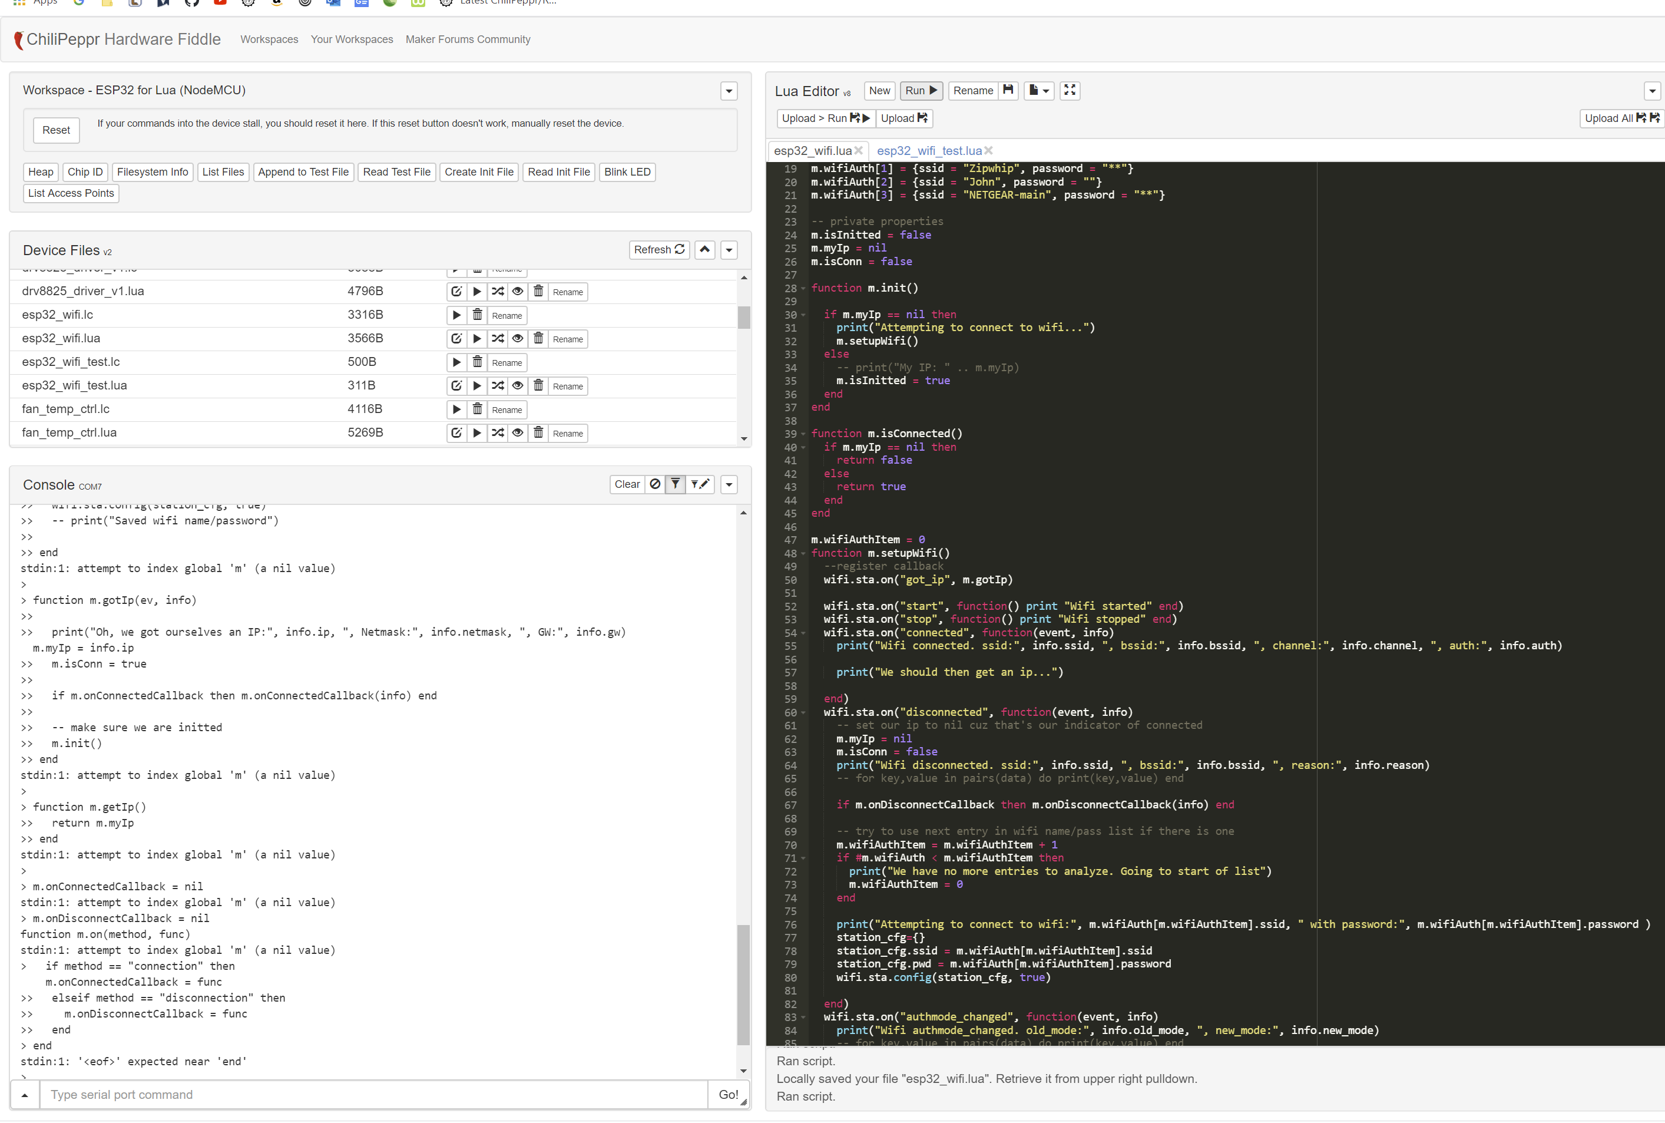Collapse code fold at line 30
This screenshot has width=1665, height=1123.
pyautogui.click(x=803, y=315)
